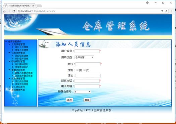
Task: Click the site info icon before localhost
Action: pos(19,11)
